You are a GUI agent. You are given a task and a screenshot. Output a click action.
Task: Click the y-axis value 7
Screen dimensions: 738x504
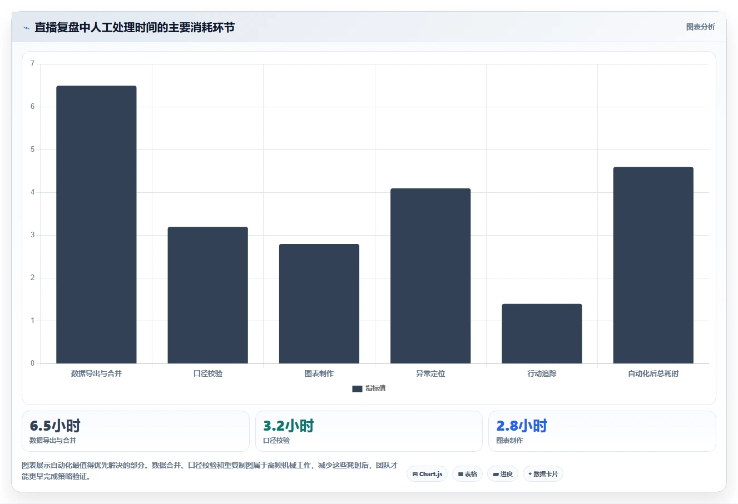tap(32, 64)
